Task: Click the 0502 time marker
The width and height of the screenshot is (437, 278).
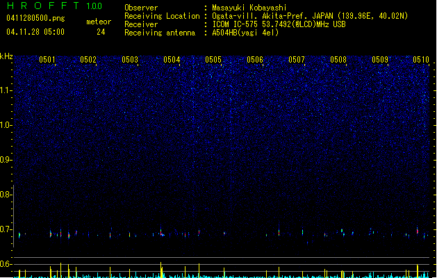Action: [88, 60]
